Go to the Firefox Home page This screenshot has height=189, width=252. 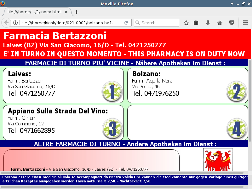(x=220, y=23)
